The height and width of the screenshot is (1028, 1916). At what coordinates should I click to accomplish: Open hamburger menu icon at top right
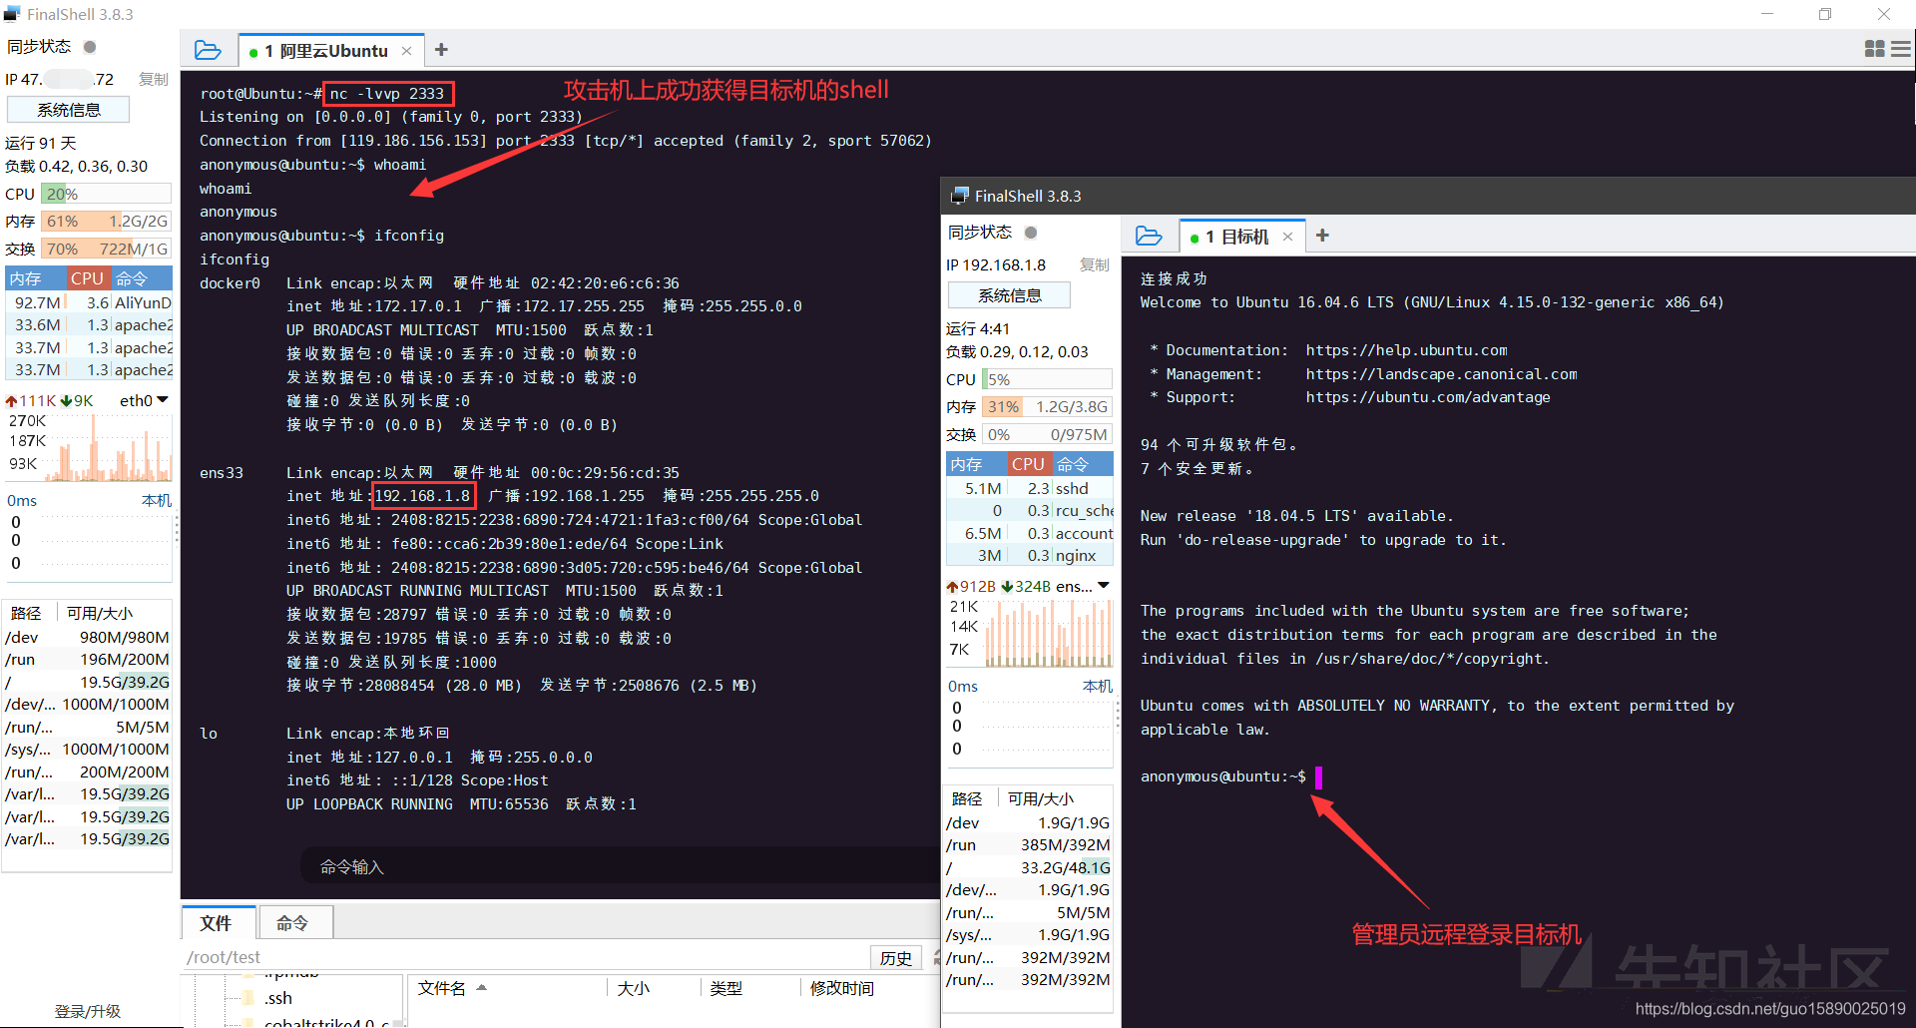pos(1901,49)
